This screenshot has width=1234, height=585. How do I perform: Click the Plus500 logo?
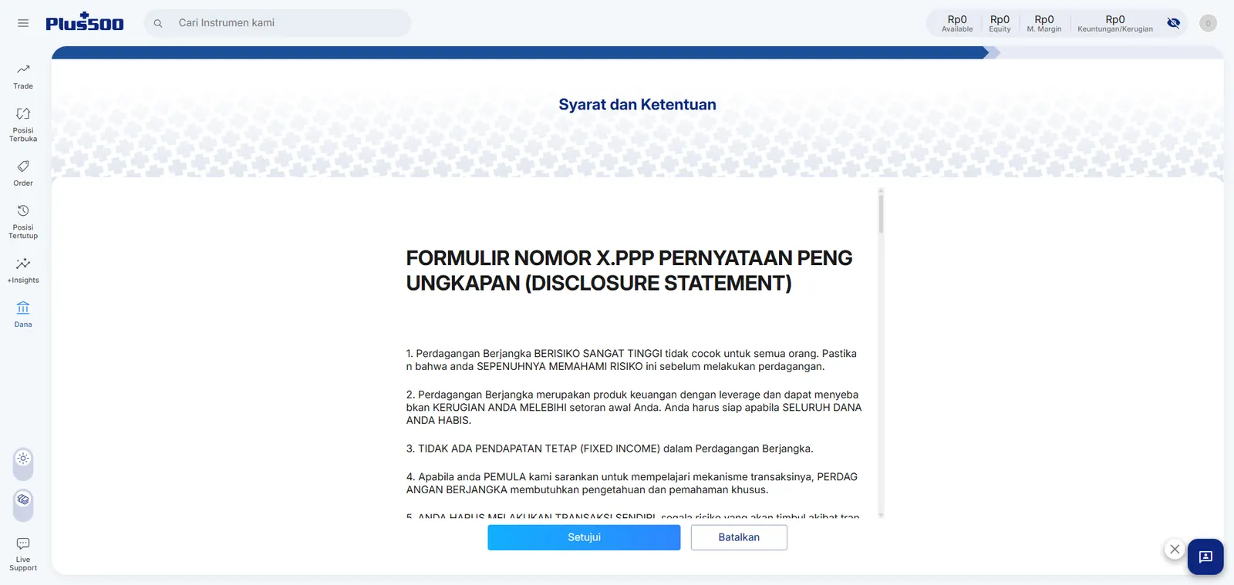point(85,22)
